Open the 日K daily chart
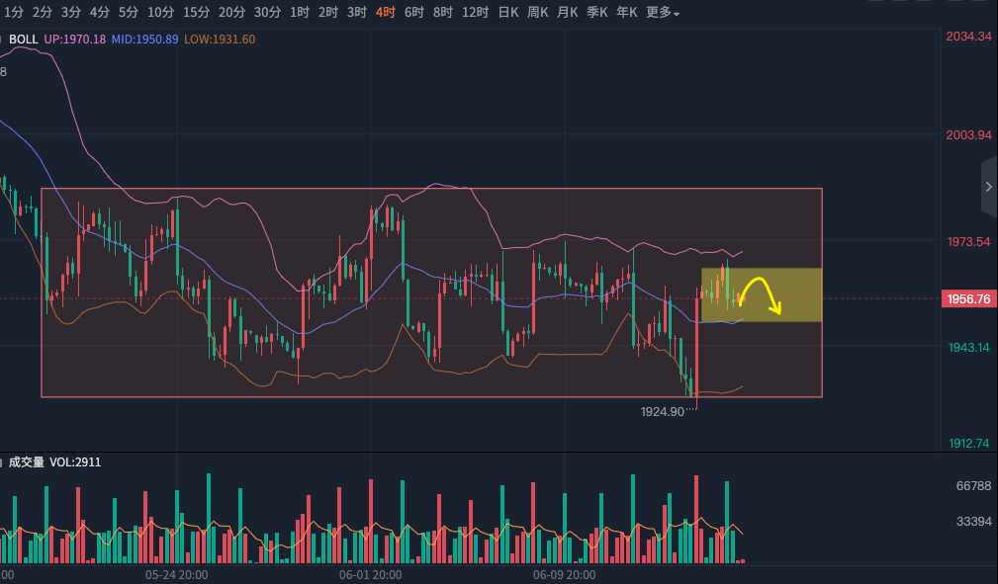Image resolution: width=998 pixels, height=584 pixels. (x=508, y=13)
